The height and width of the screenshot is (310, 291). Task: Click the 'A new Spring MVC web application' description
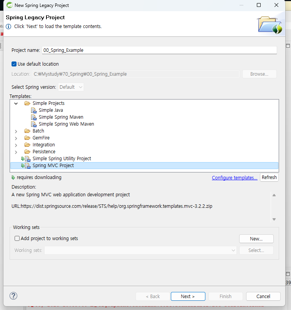click(71, 195)
